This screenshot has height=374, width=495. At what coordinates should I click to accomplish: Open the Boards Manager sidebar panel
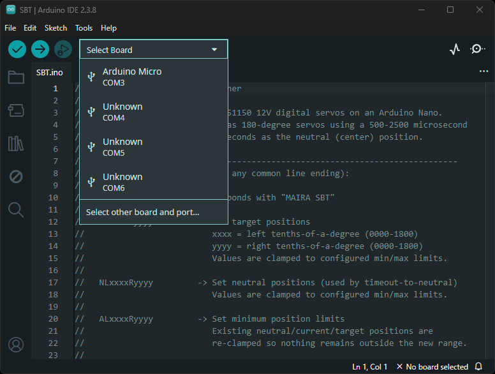[16, 110]
